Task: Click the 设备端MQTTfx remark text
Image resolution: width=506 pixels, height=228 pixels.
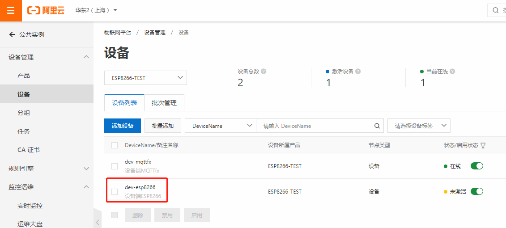Action: tap(142, 171)
